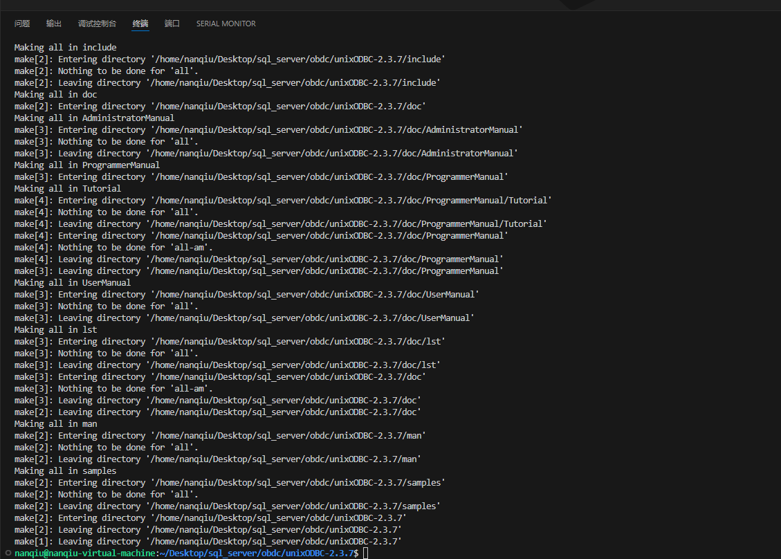The width and height of the screenshot is (781, 559).
Task: Click the 'Making all in UserManual' line
Action: 72,282
